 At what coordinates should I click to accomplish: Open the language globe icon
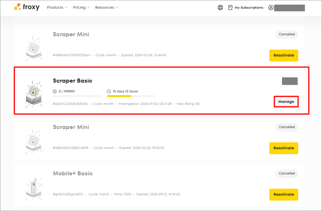pyautogui.click(x=220, y=8)
